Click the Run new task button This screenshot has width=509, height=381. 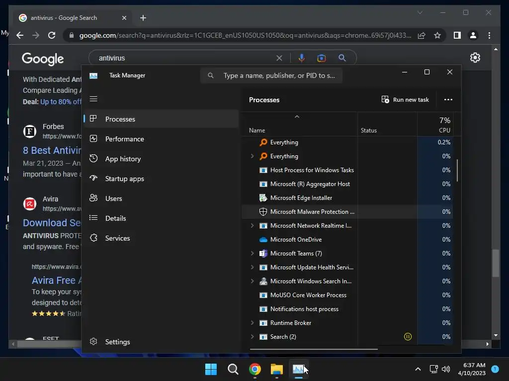pos(405,99)
